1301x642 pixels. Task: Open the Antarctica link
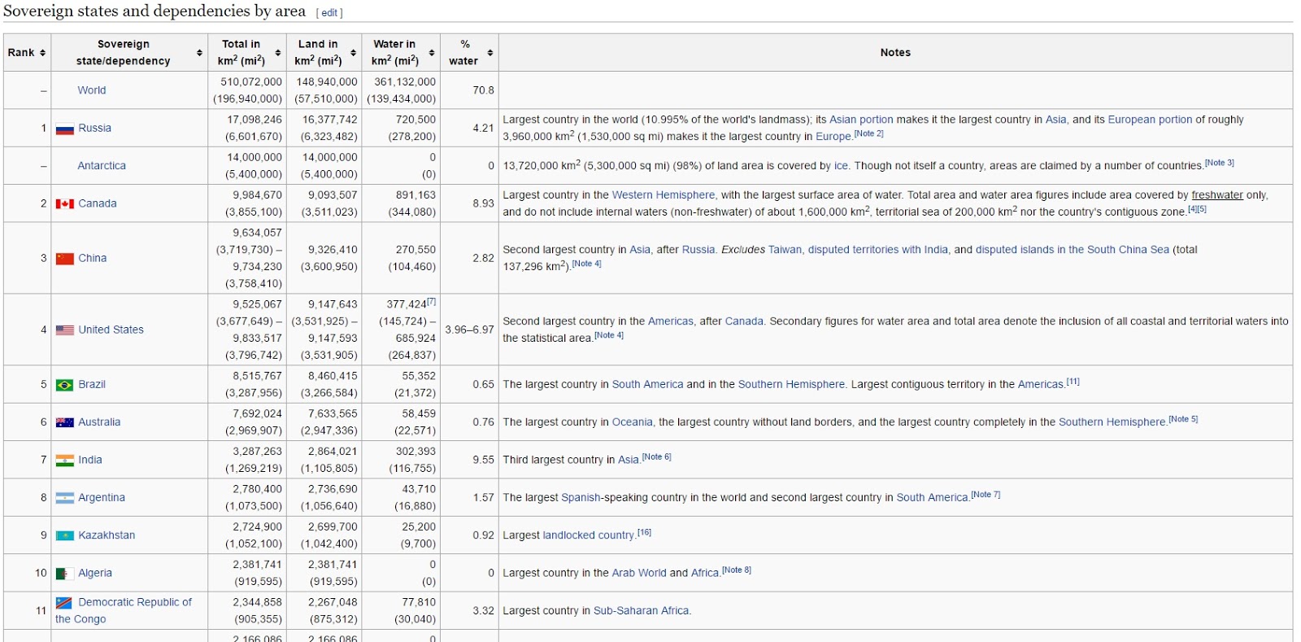(102, 165)
